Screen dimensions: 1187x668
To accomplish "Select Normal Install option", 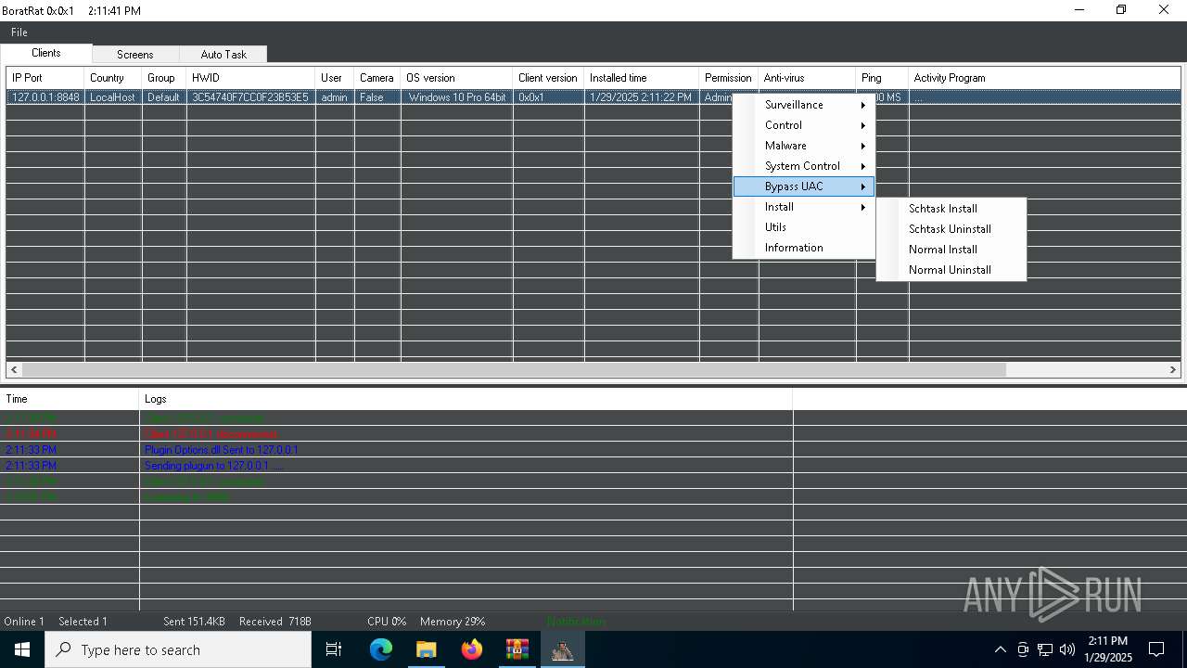I will 951,250.
